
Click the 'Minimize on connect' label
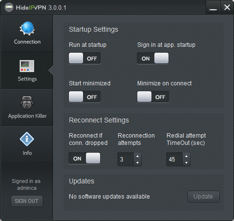[165, 83]
